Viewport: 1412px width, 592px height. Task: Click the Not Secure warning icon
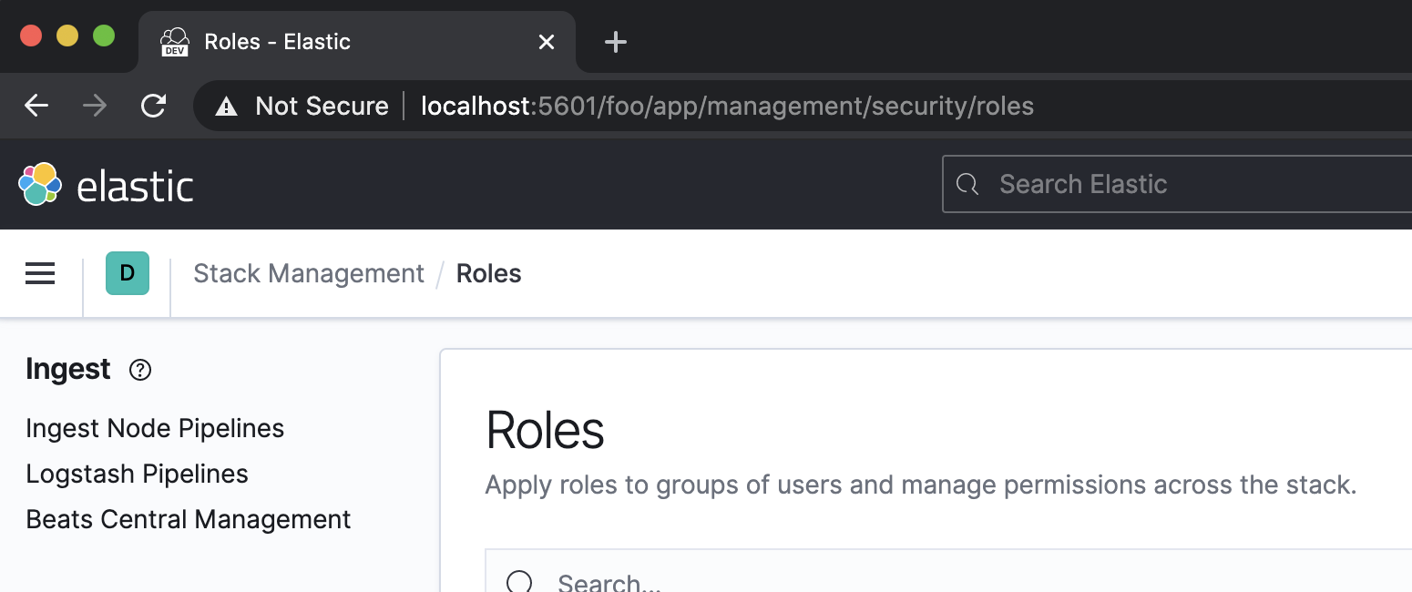point(226,107)
